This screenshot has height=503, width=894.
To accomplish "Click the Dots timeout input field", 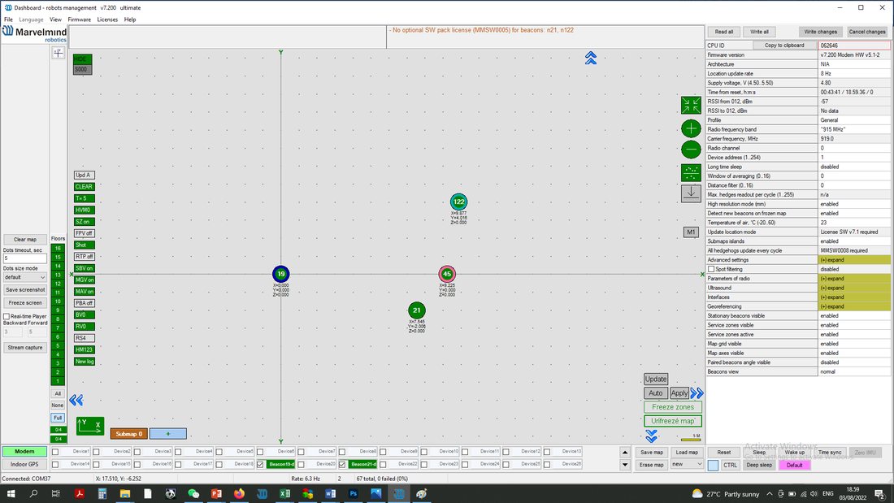I will (24, 258).
